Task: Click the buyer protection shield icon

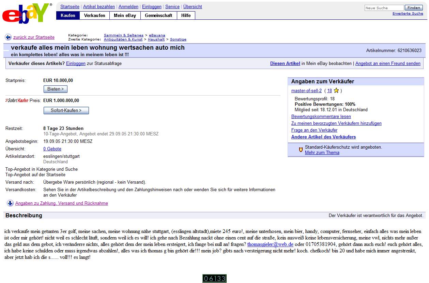Action: (301, 150)
